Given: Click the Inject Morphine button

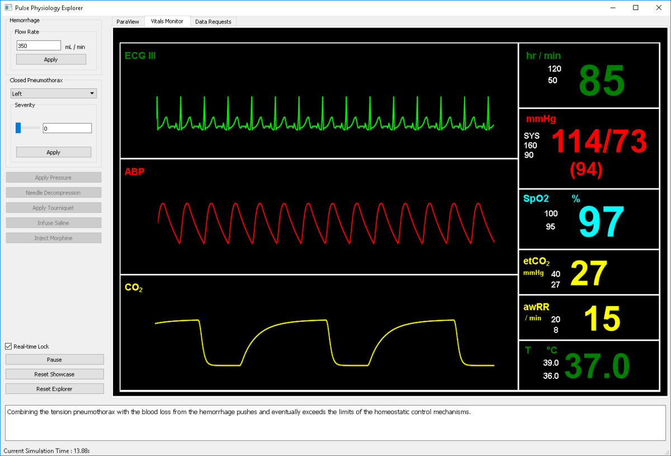Looking at the screenshot, I should click(53, 238).
